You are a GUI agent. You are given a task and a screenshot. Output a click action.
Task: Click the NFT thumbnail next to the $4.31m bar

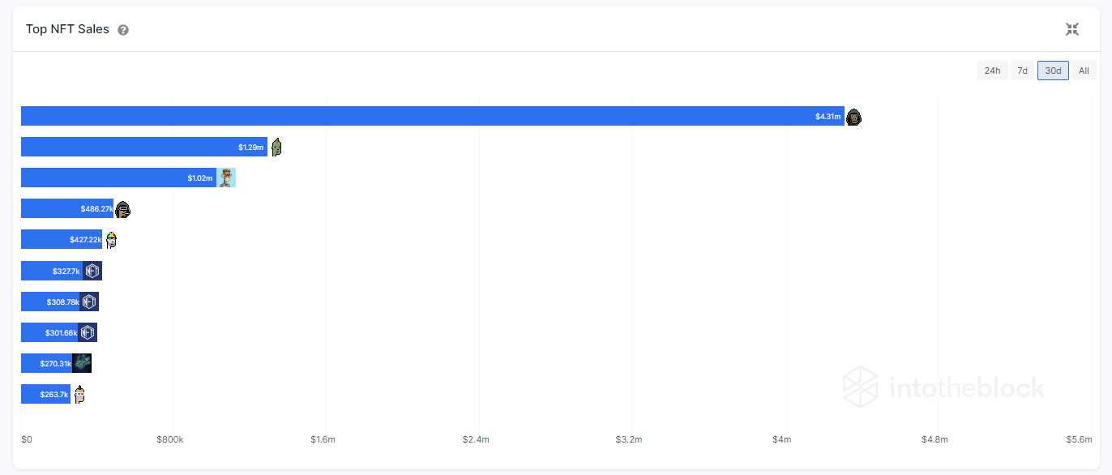(x=853, y=117)
